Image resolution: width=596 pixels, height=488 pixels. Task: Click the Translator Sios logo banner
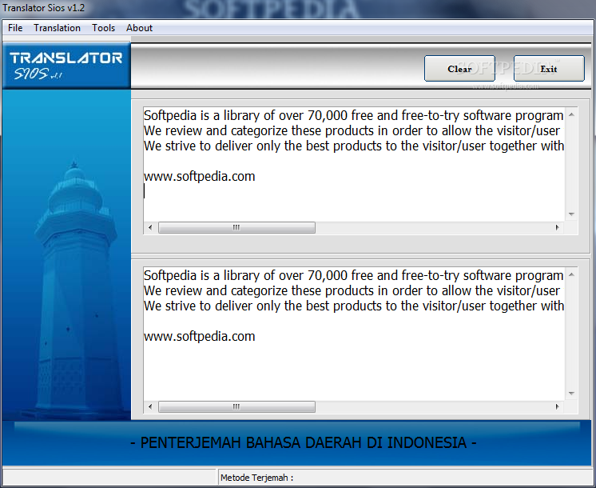pos(66,66)
